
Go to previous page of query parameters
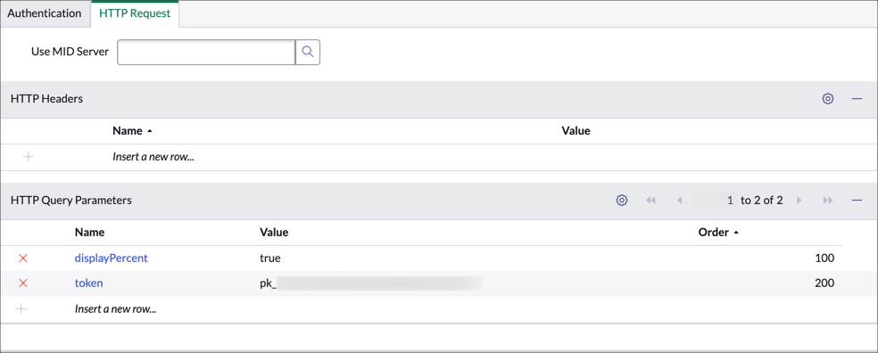(679, 201)
